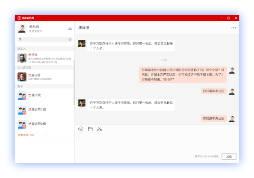The width and height of the screenshot is (254, 178).
Task: Open the three-dot more options menu
Action: [x=233, y=28]
